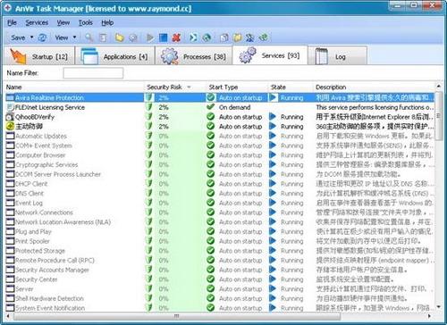Viewport: 447px width, 325px height.
Task: Open the Help menu
Action: pos(107,22)
